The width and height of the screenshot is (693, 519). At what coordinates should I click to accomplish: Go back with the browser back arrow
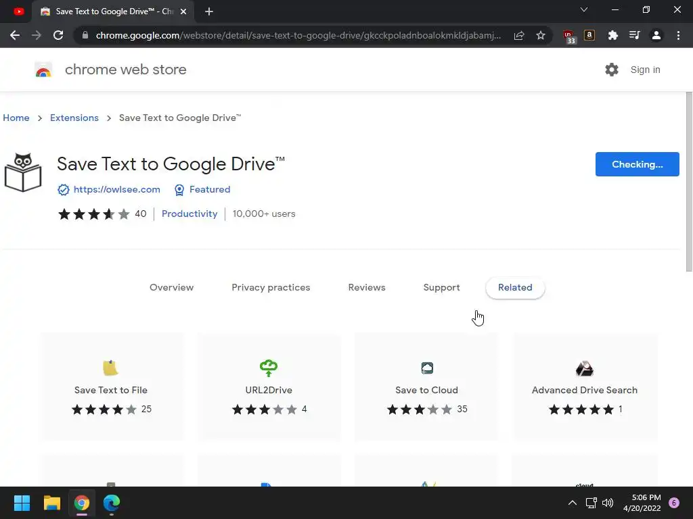click(15, 35)
